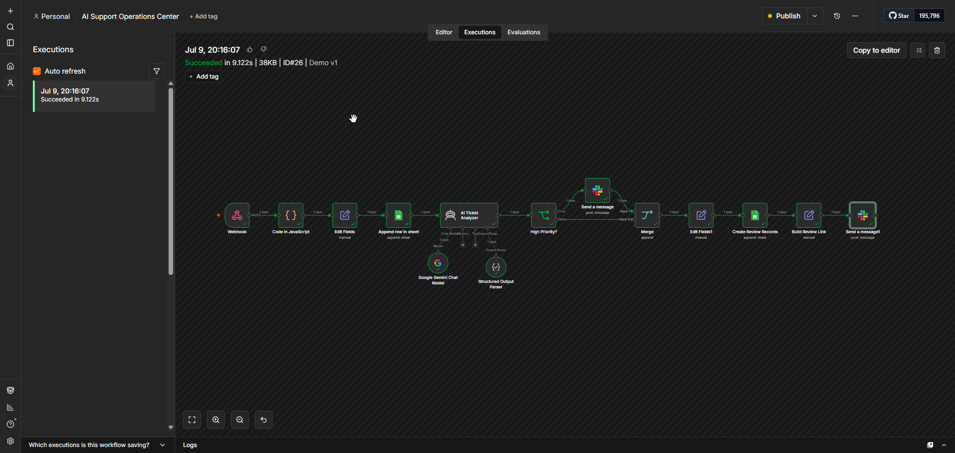Give thumbs up to this execution
Screen dimensions: 955x453
(250, 49)
